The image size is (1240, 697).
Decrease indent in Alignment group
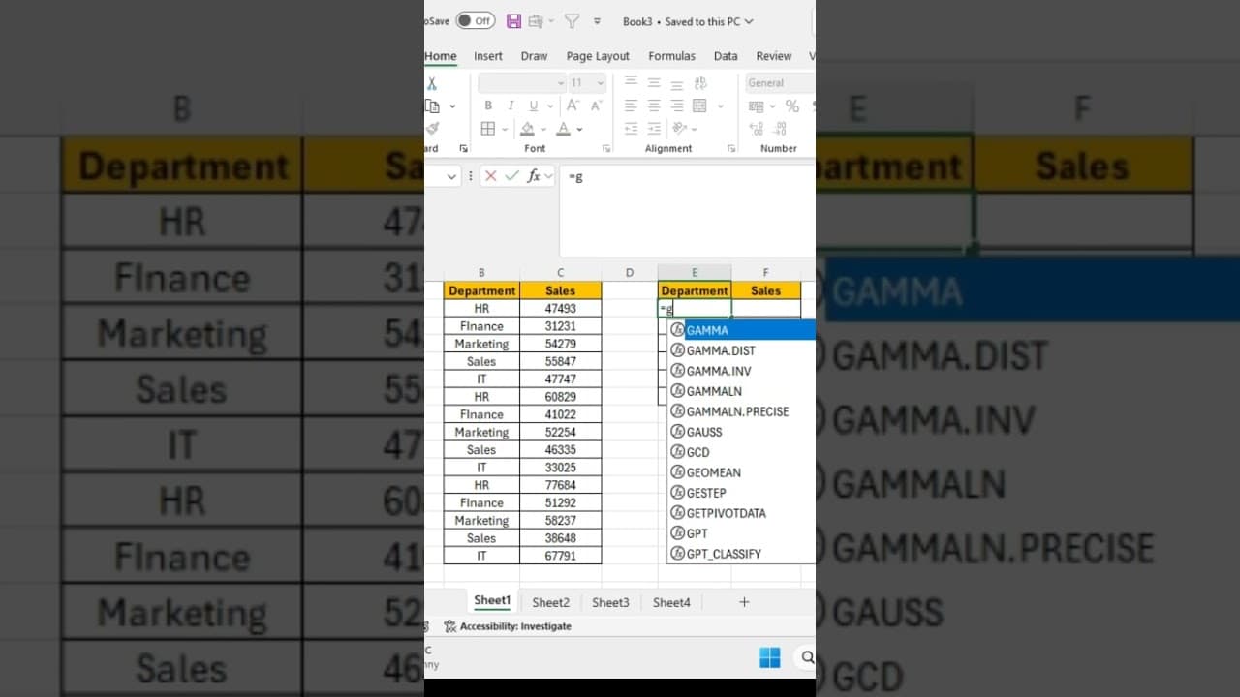pos(632,129)
